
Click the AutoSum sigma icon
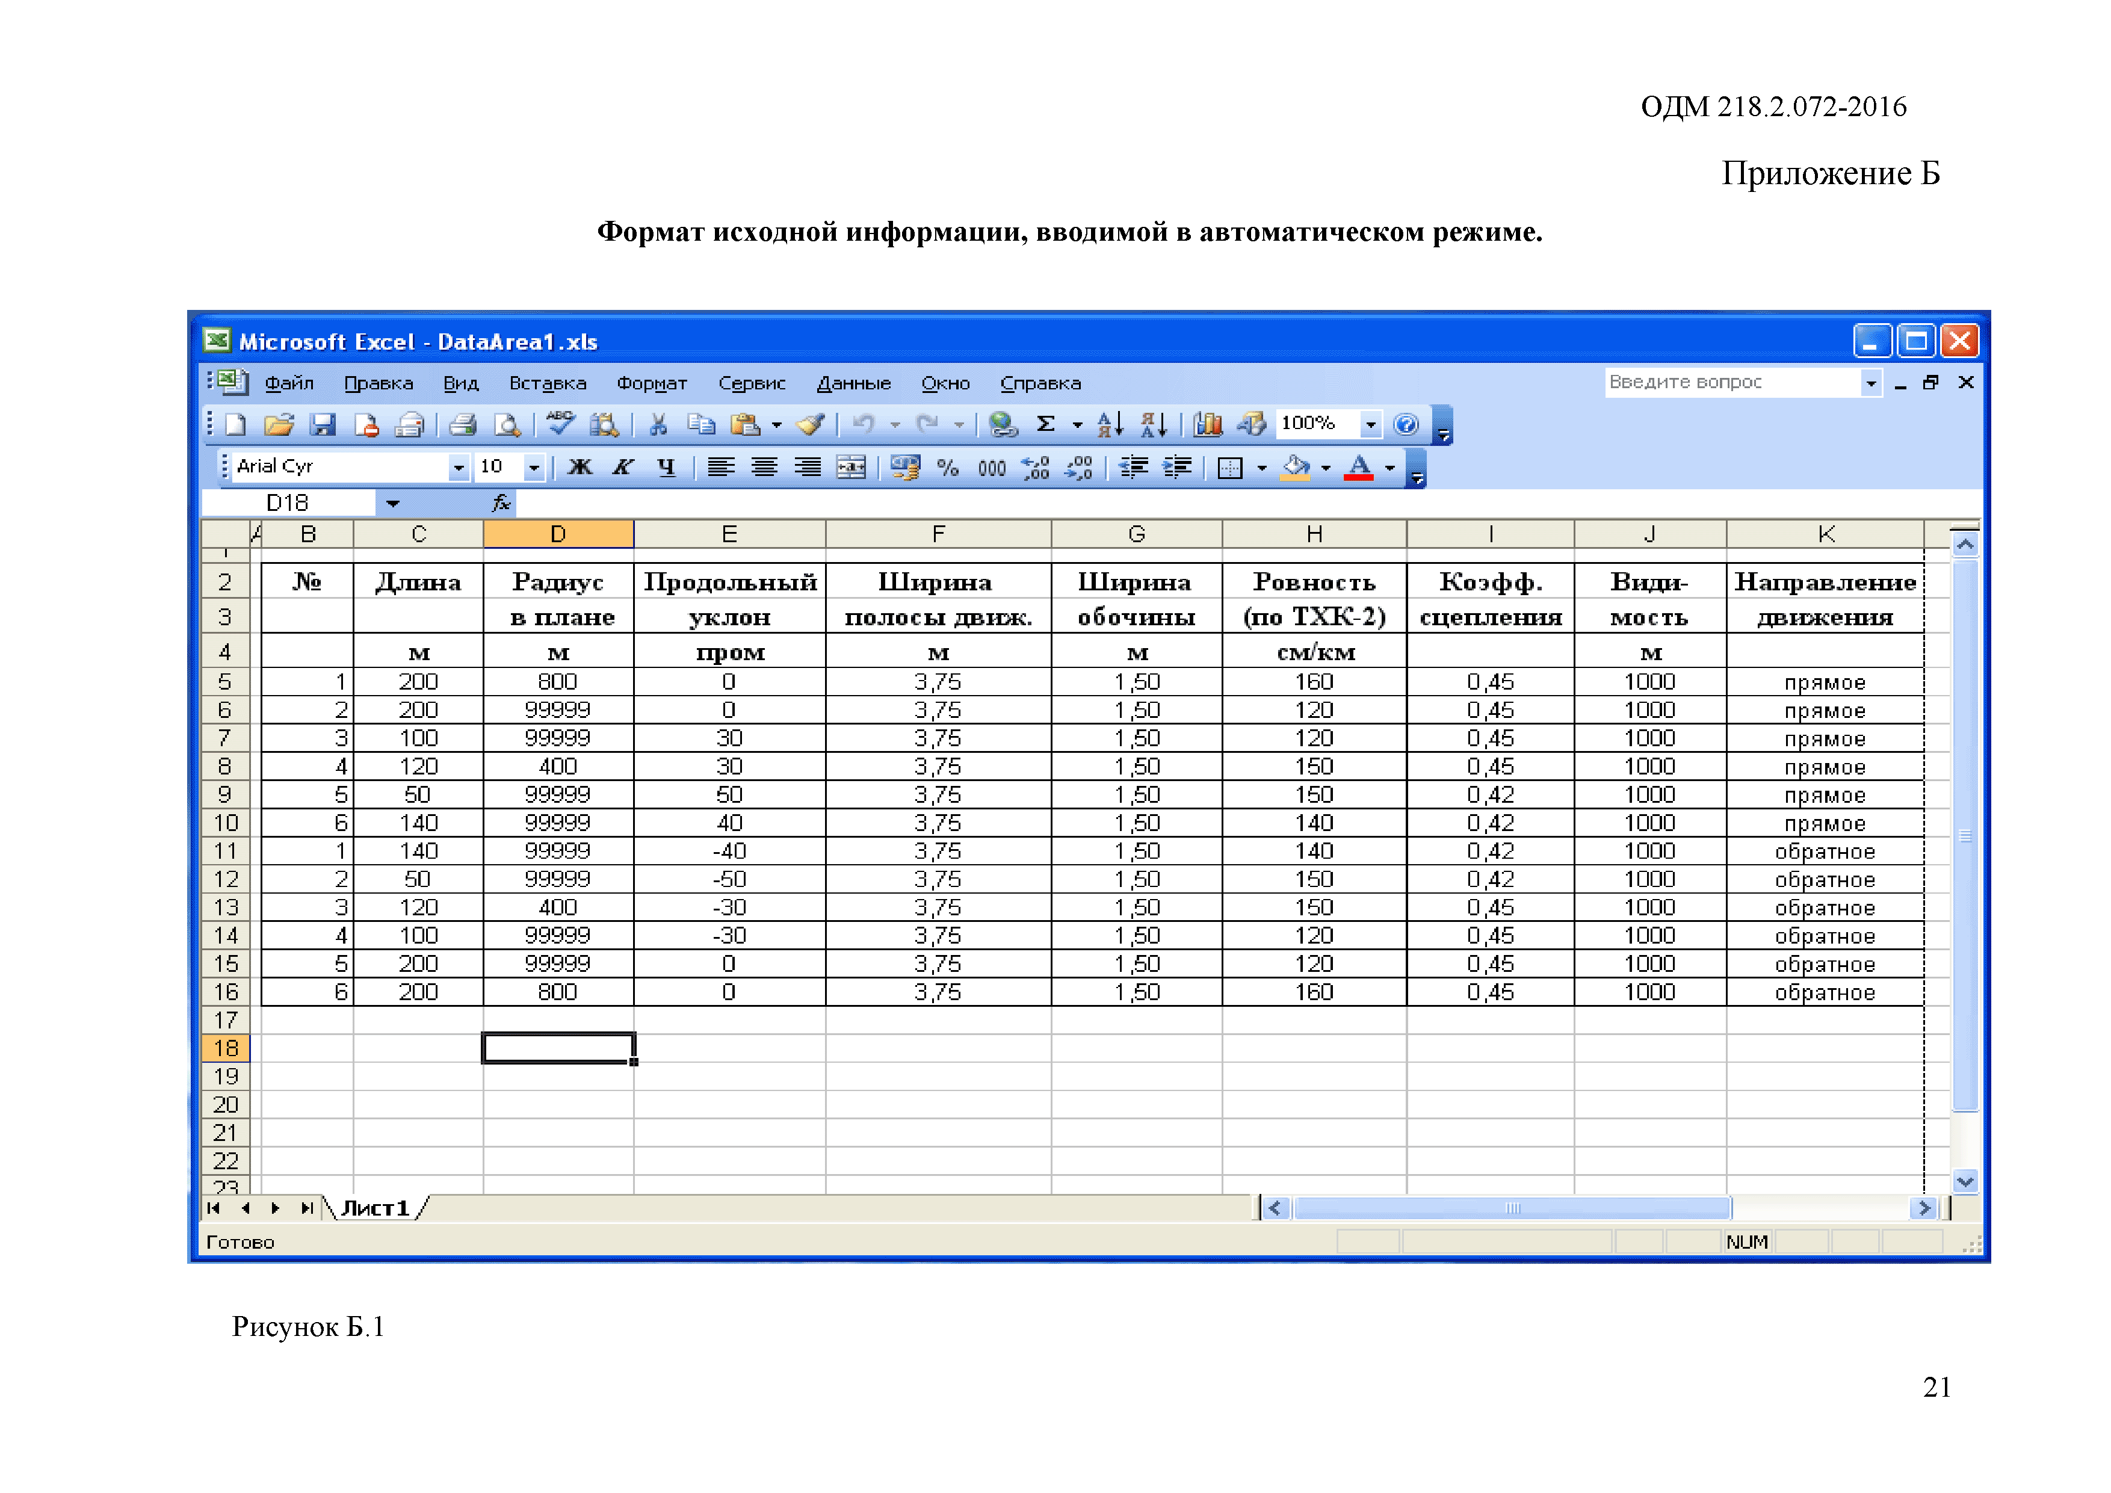tap(1045, 424)
